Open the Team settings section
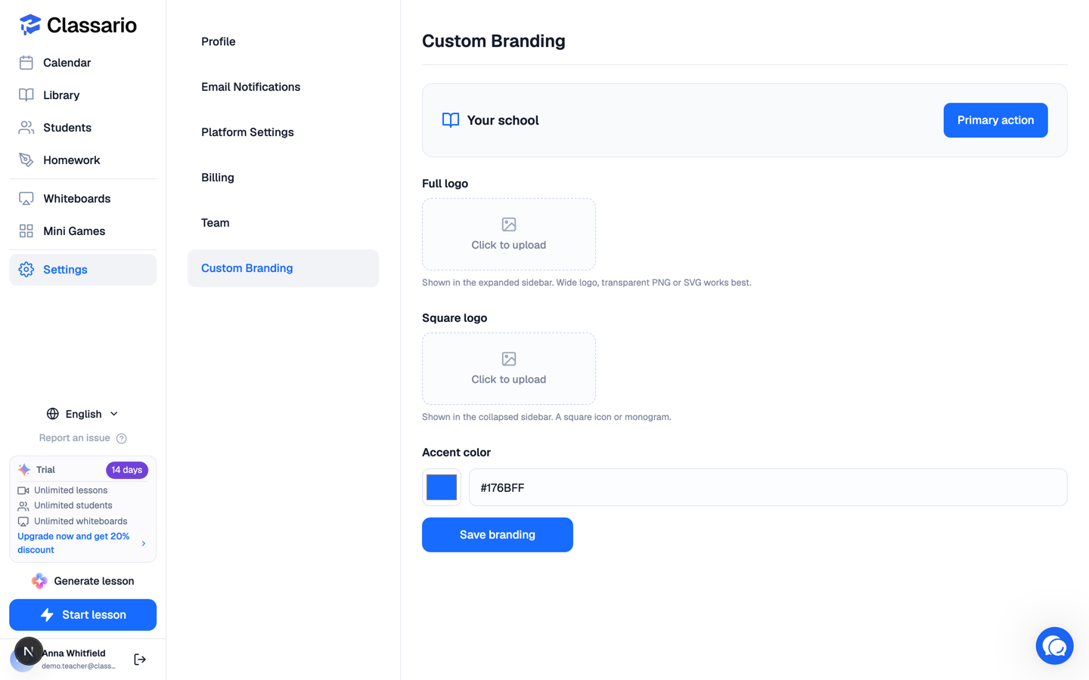This screenshot has width=1089, height=680. [283, 223]
